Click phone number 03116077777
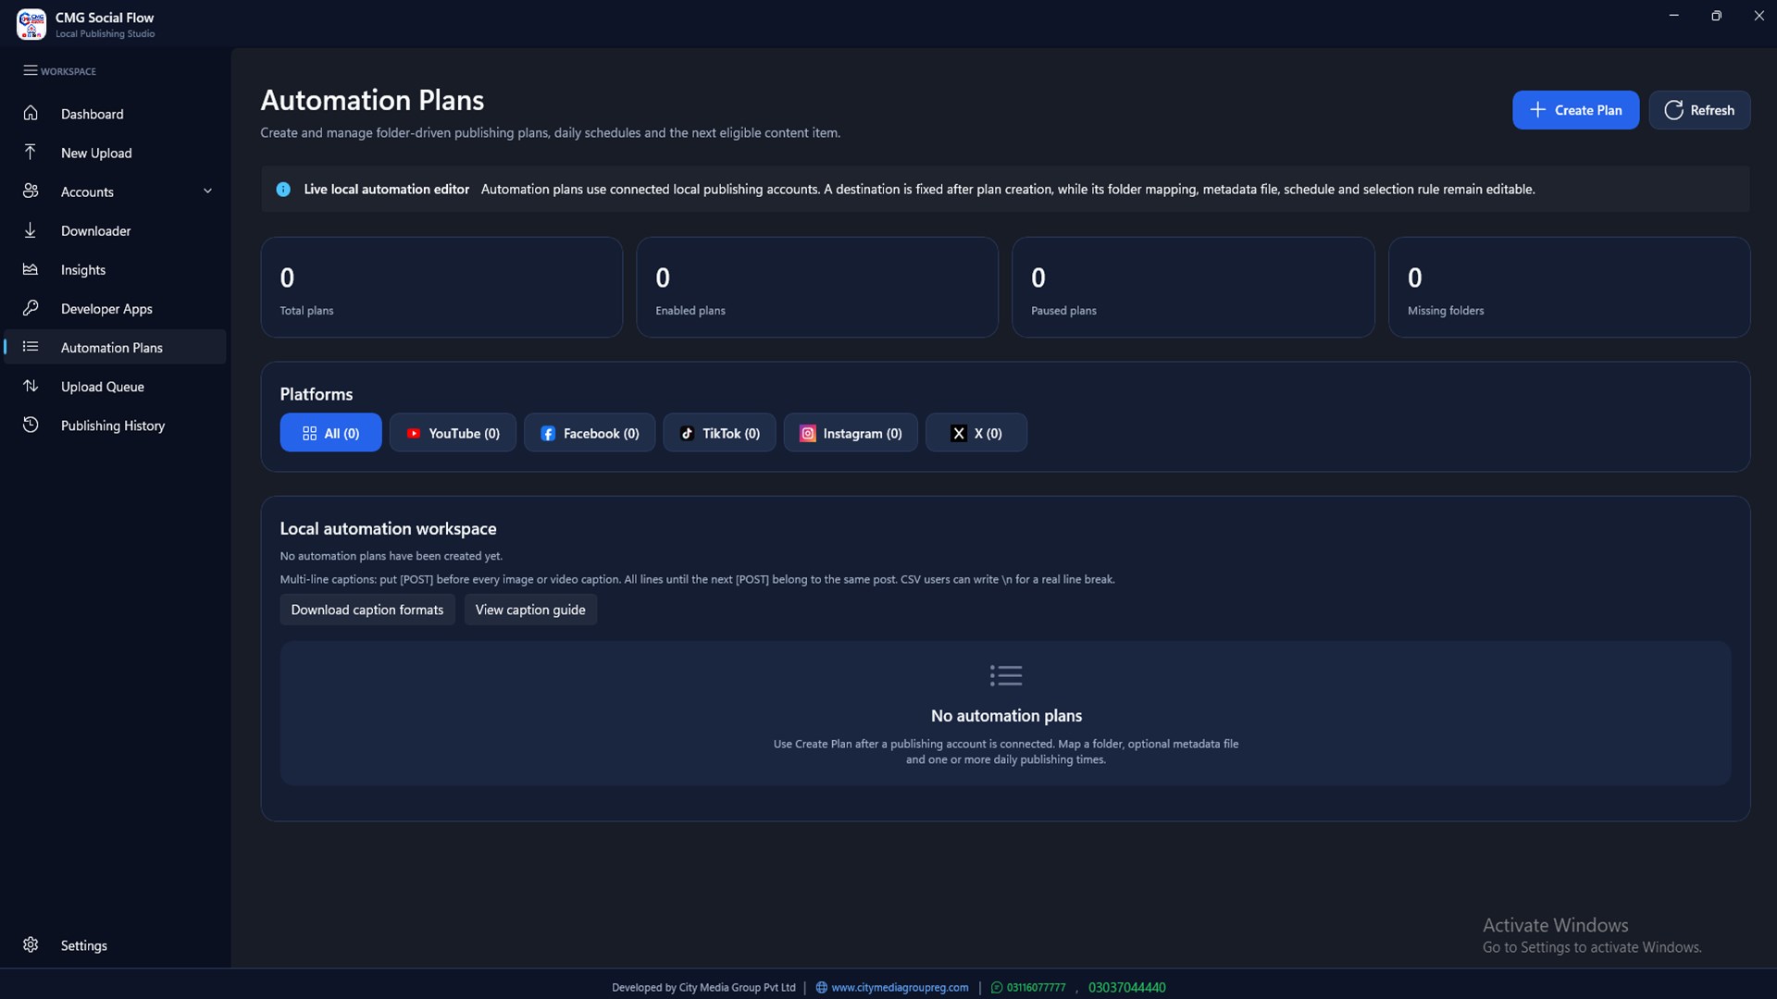 (1036, 987)
